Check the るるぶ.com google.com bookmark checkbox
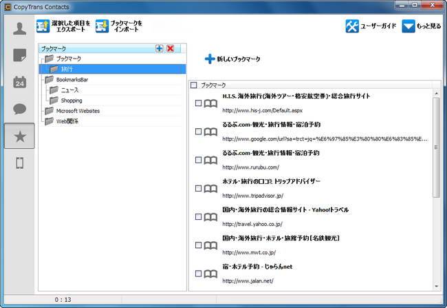 [199, 131]
